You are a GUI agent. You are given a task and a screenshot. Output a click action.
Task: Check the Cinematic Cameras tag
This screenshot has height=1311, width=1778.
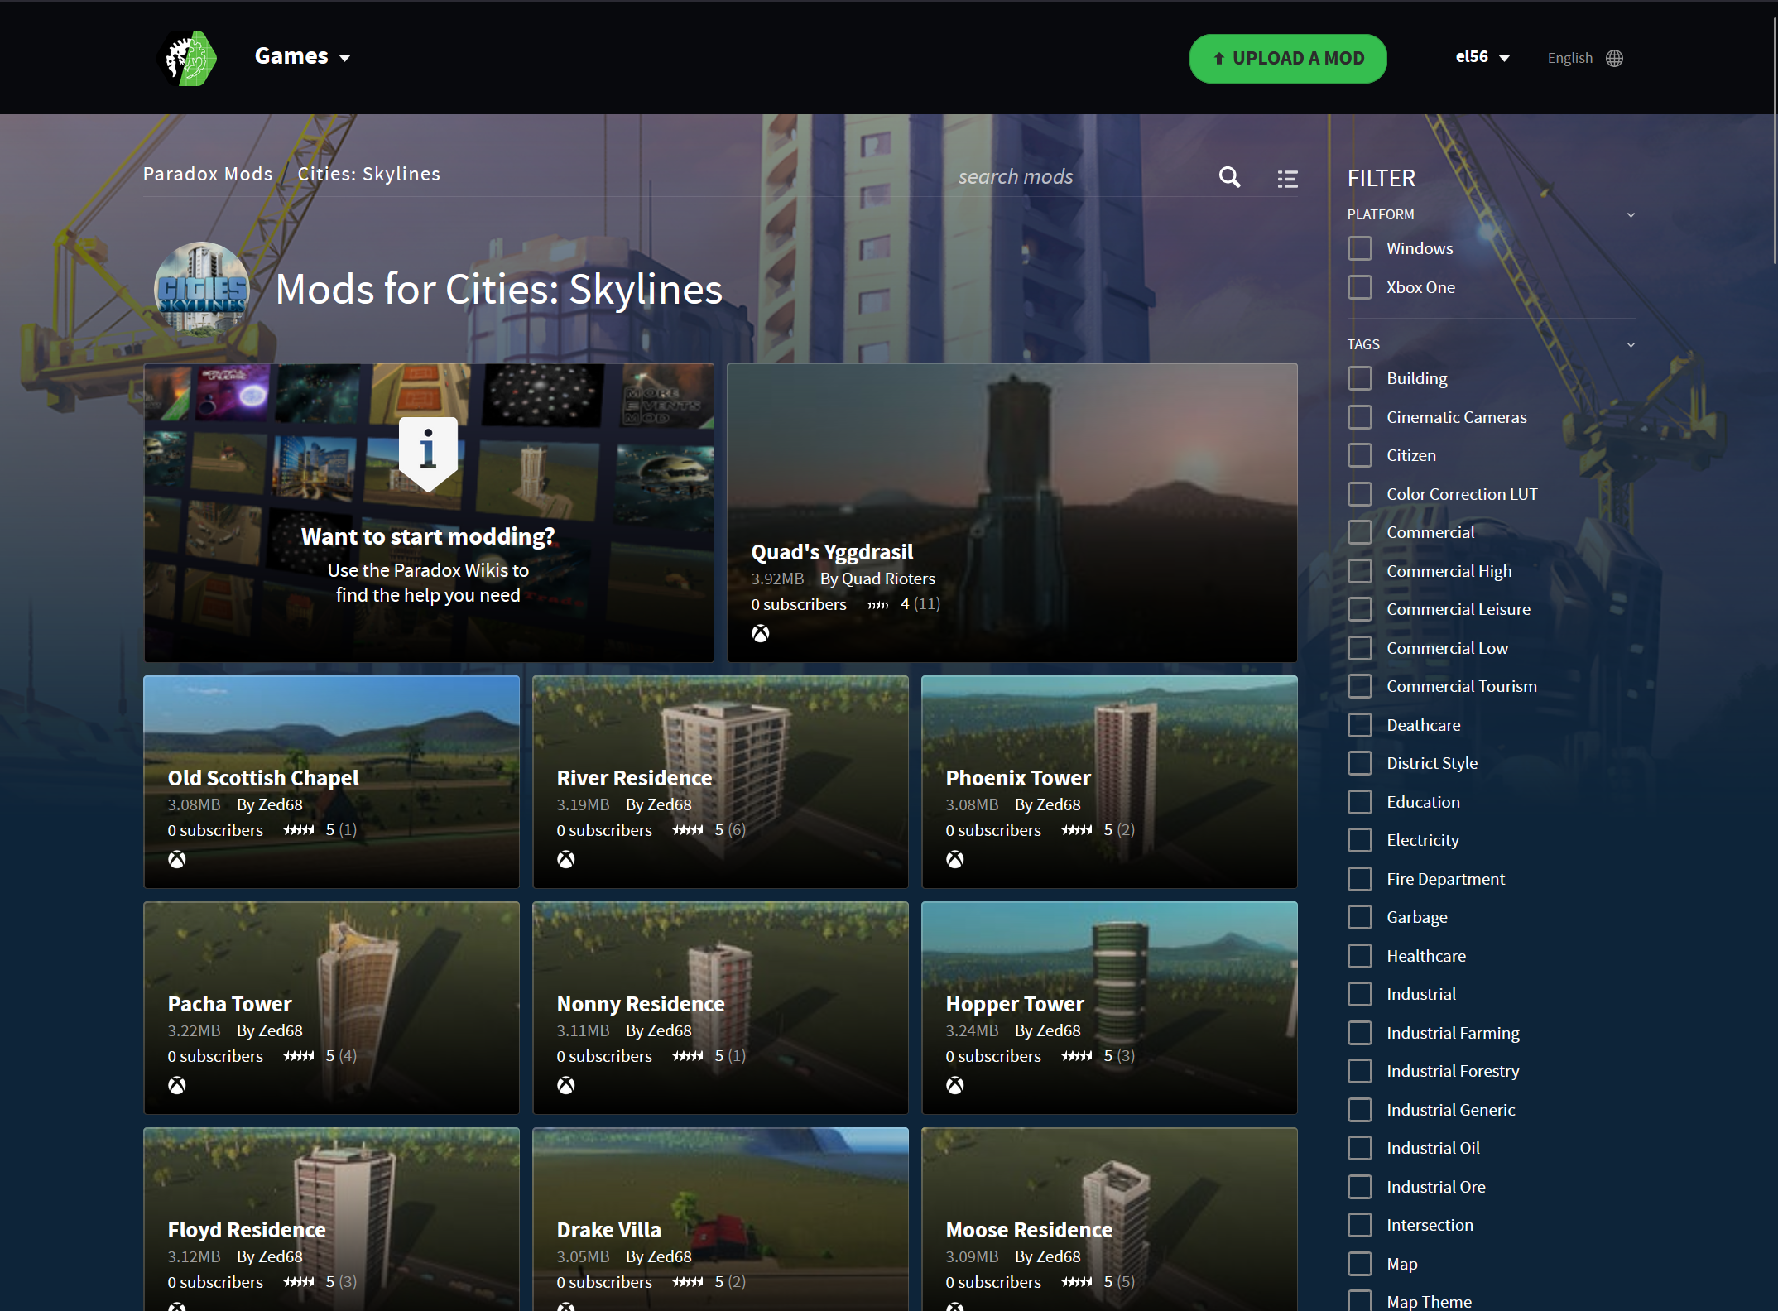1360,417
